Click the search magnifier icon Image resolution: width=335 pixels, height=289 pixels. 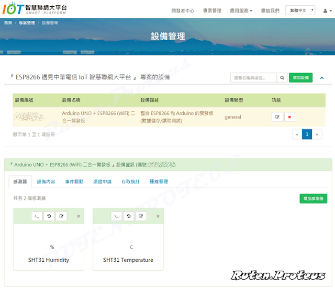pyautogui.click(x=282, y=78)
